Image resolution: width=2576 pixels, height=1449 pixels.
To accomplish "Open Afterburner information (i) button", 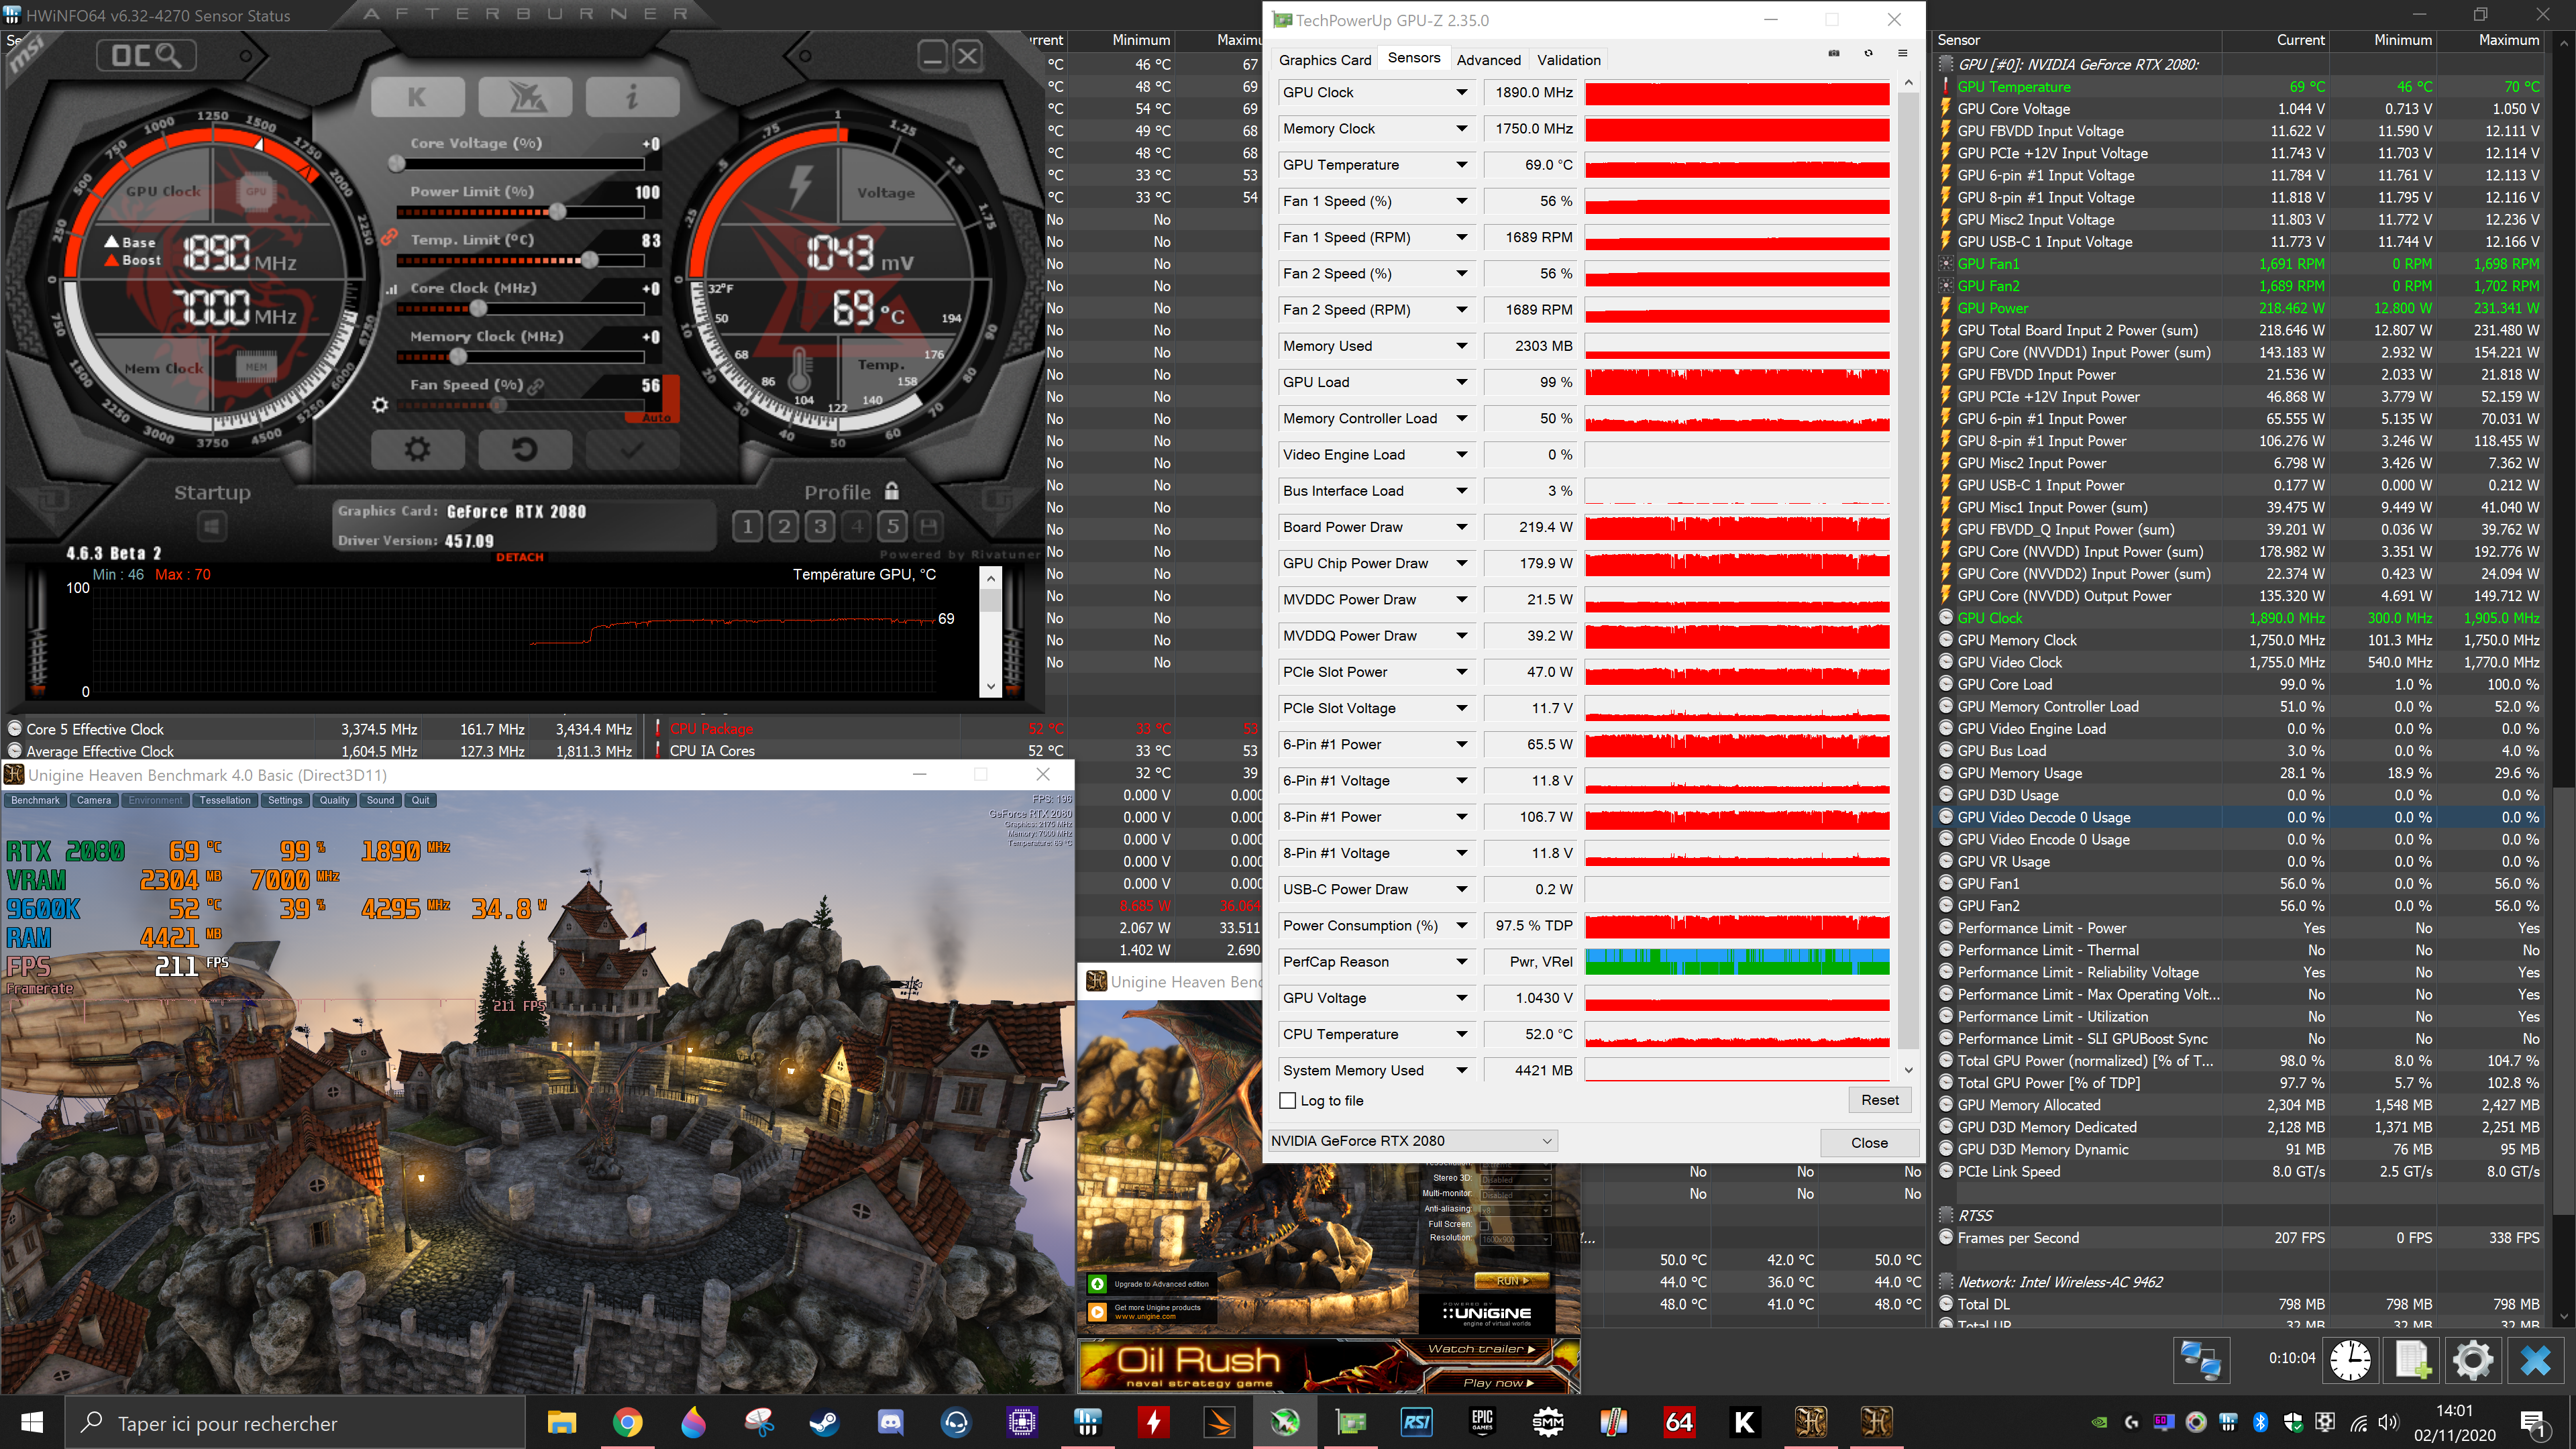I will (x=632, y=97).
